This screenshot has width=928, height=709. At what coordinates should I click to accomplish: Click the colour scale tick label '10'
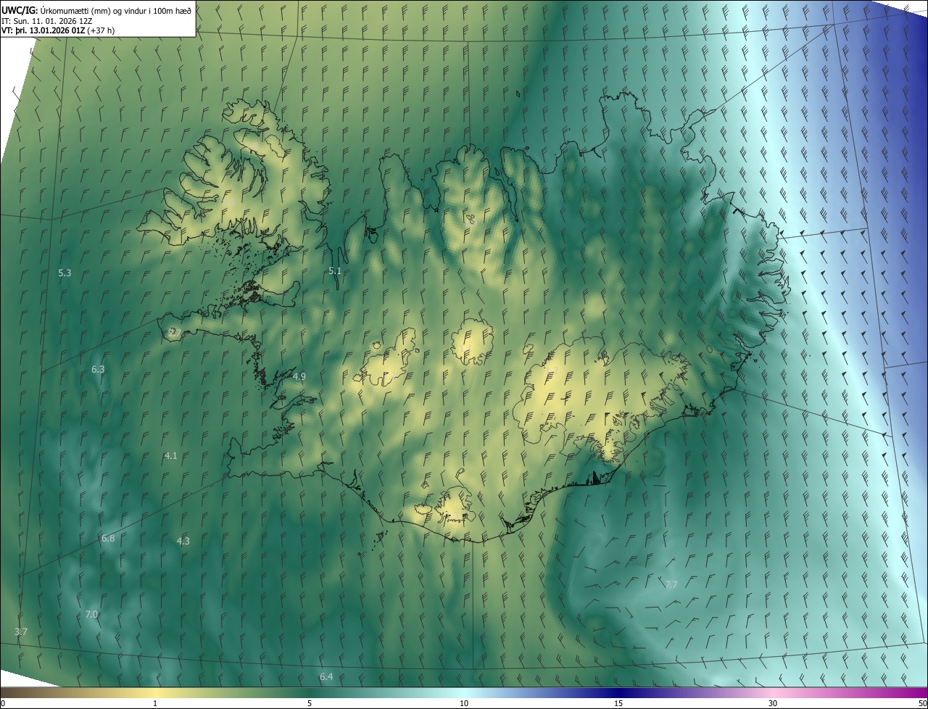464,703
